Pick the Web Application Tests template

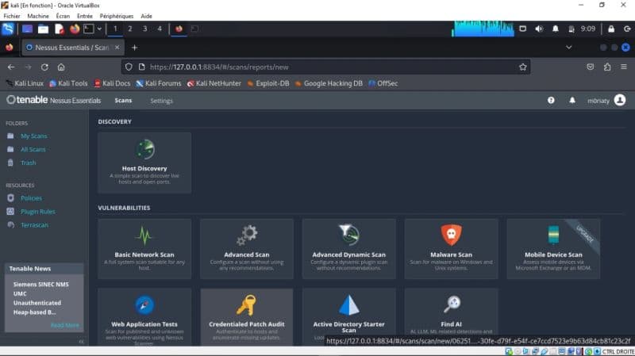[x=144, y=317]
